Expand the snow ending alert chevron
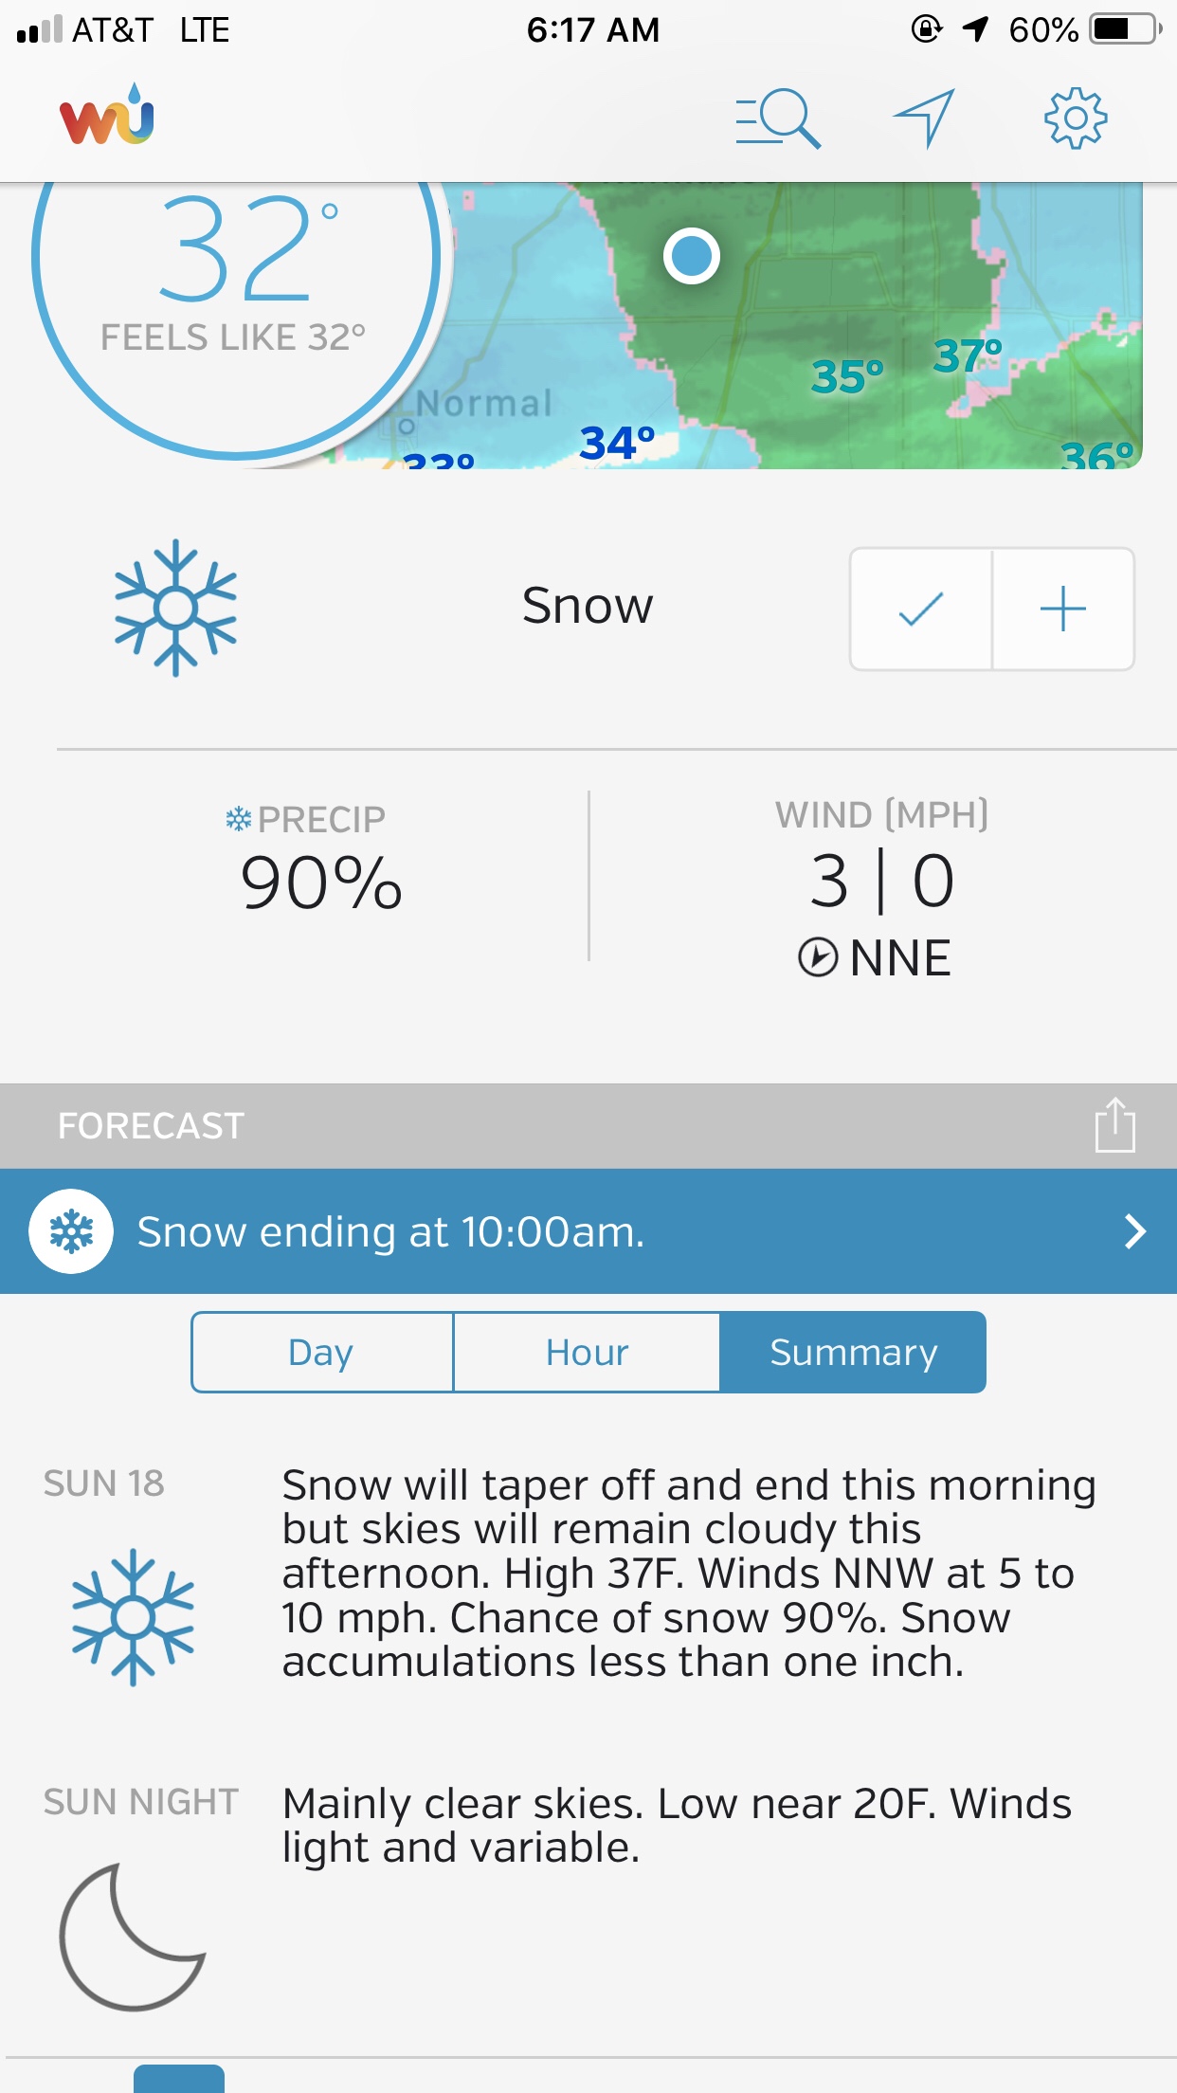This screenshot has height=2093, width=1177. pyautogui.click(x=1134, y=1231)
